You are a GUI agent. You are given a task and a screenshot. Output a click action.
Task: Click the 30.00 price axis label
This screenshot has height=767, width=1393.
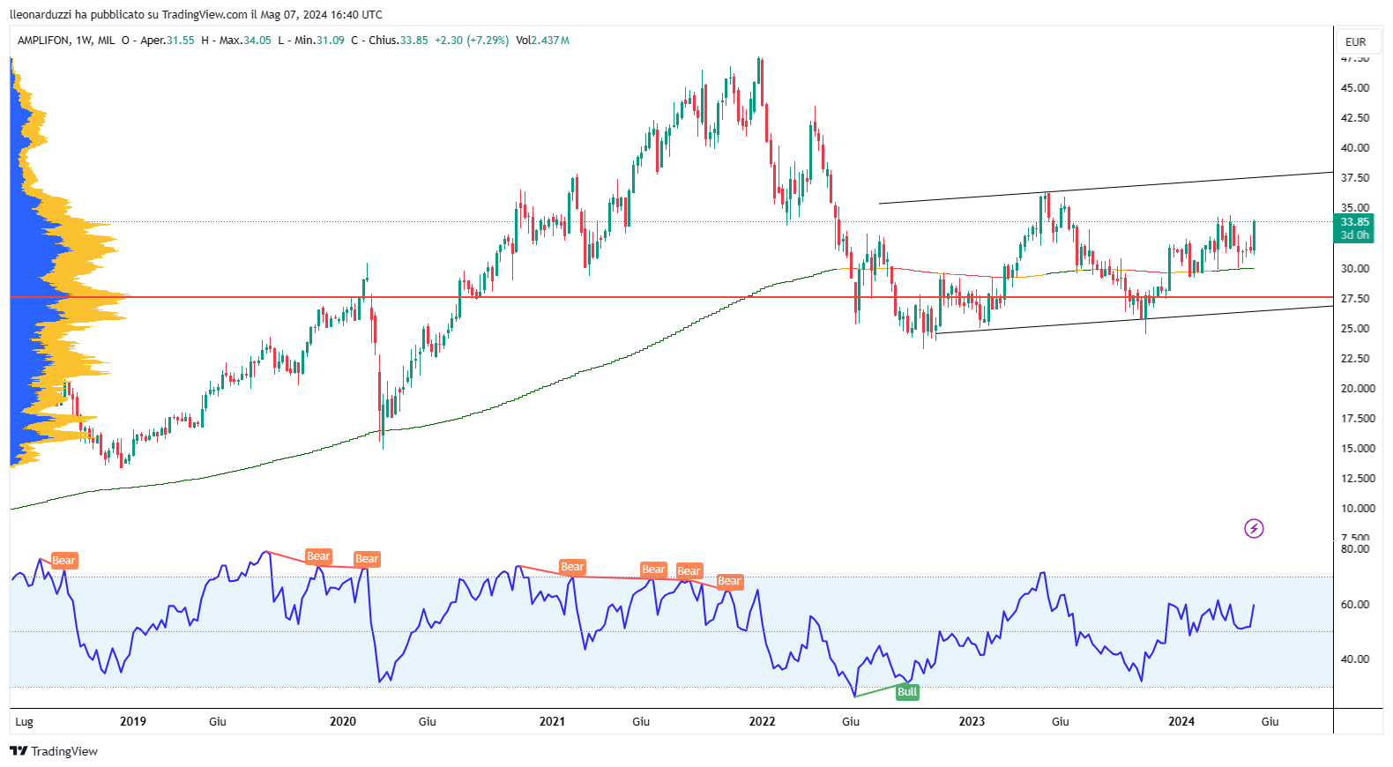(x=1355, y=269)
